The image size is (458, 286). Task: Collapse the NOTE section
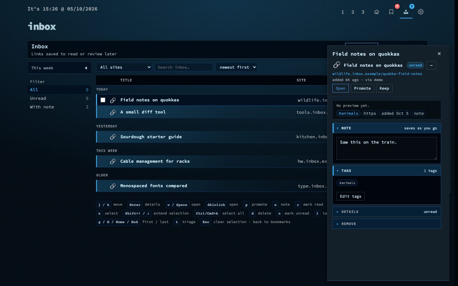387,128
